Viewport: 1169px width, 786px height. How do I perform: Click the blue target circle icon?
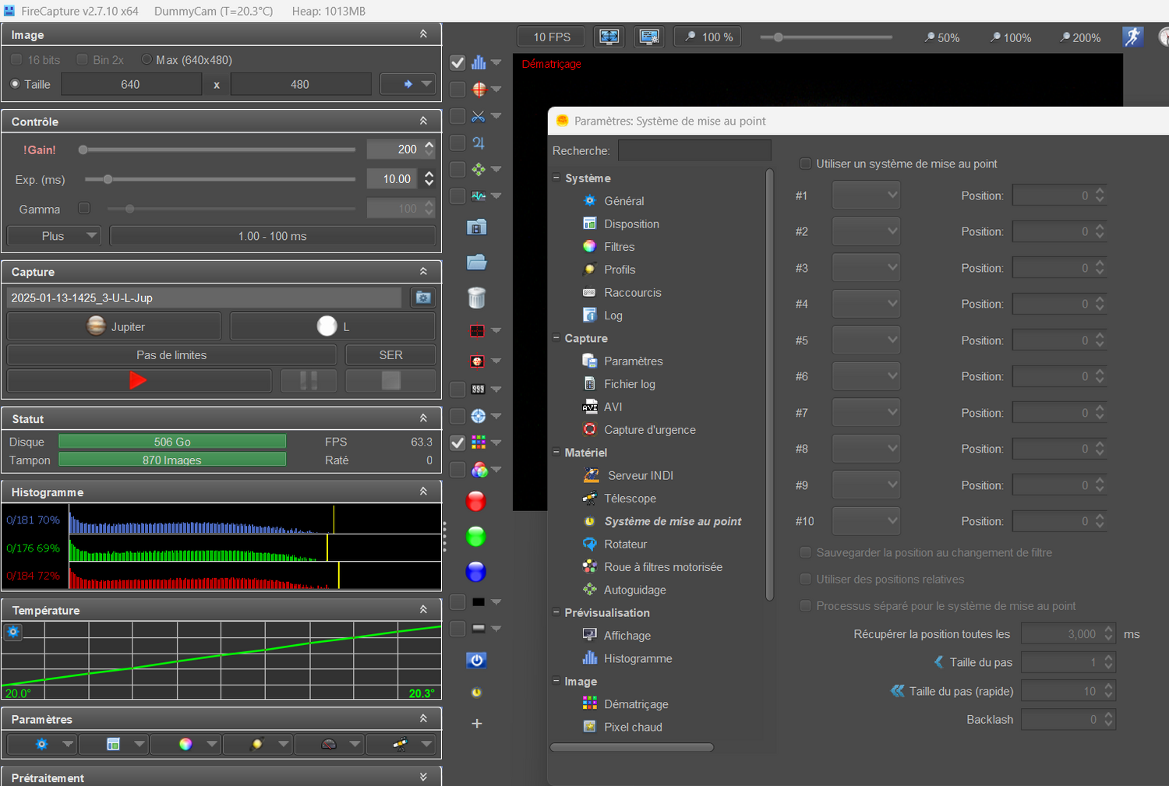[x=479, y=416]
